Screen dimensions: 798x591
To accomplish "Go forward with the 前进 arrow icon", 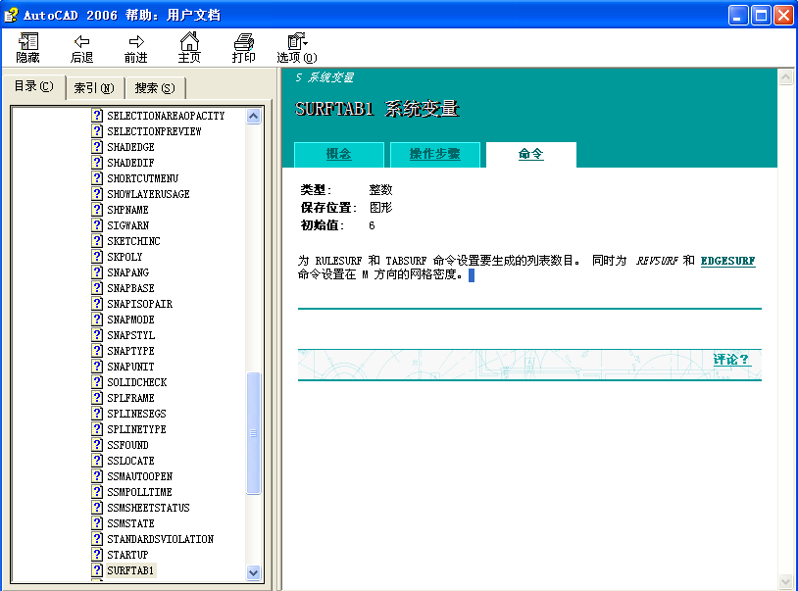I will point(136,41).
